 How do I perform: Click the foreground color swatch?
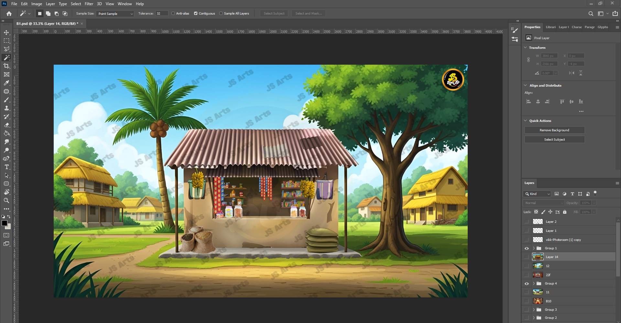[x=5, y=223]
